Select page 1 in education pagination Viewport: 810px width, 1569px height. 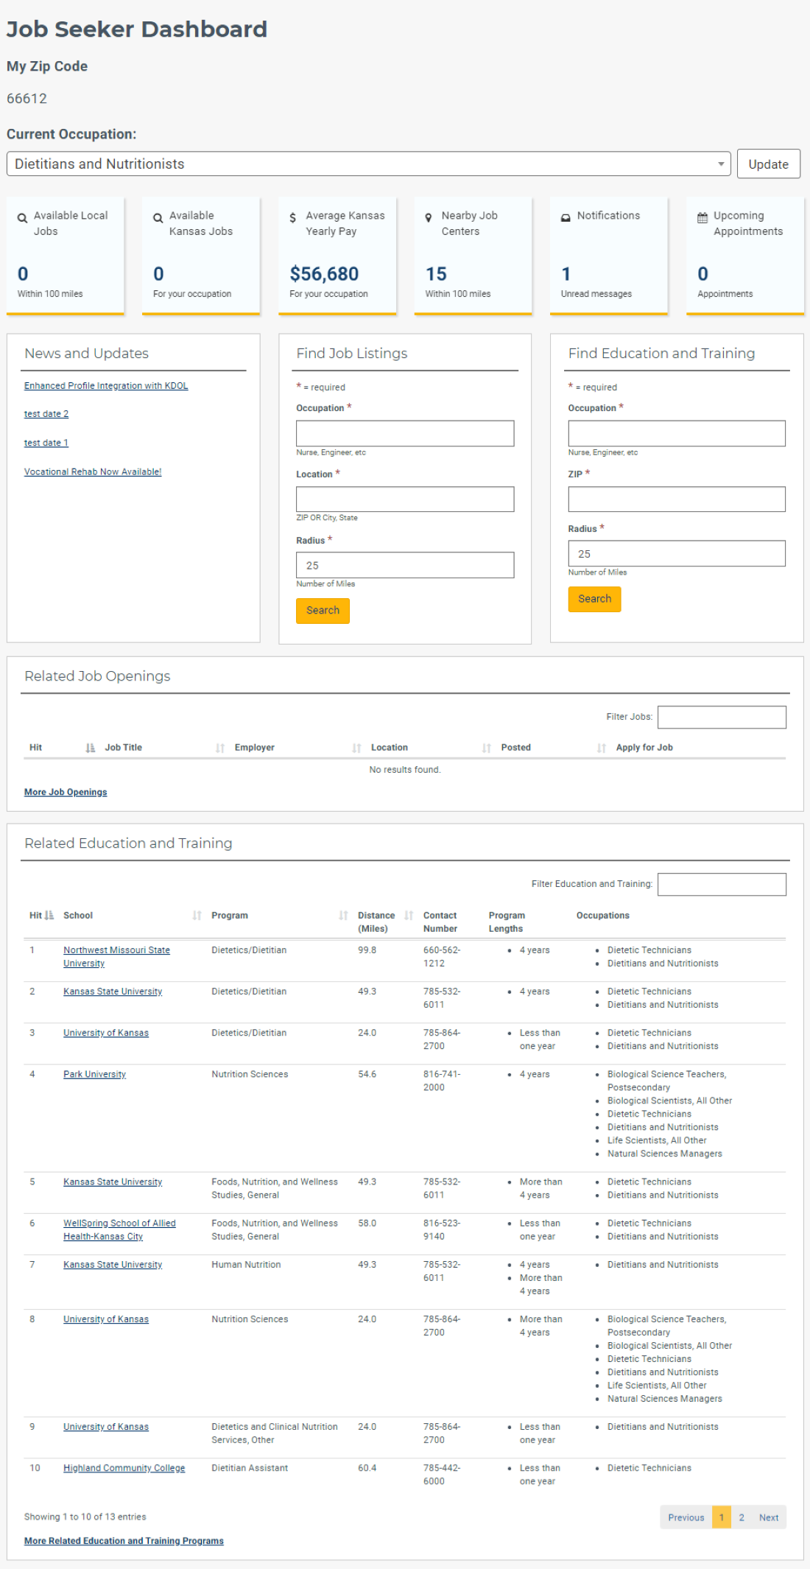point(722,1517)
